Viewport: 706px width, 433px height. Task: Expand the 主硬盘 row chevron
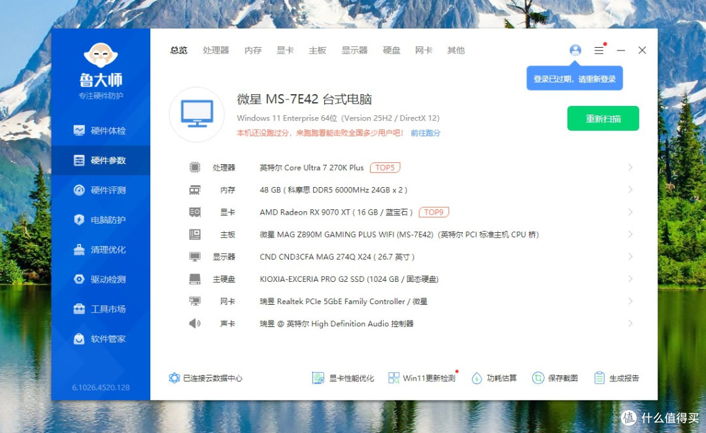click(x=630, y=279)
